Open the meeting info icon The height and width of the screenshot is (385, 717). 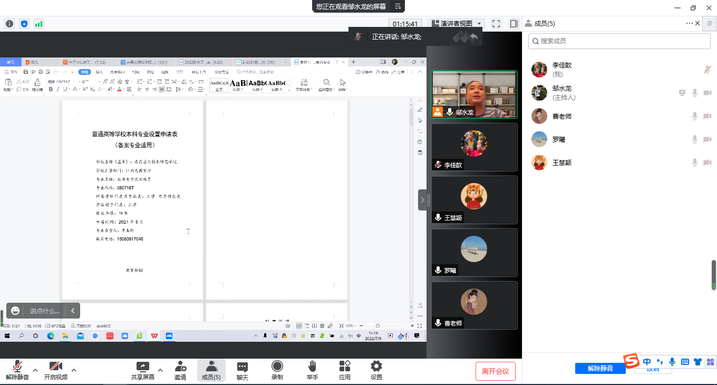point(9,24)
